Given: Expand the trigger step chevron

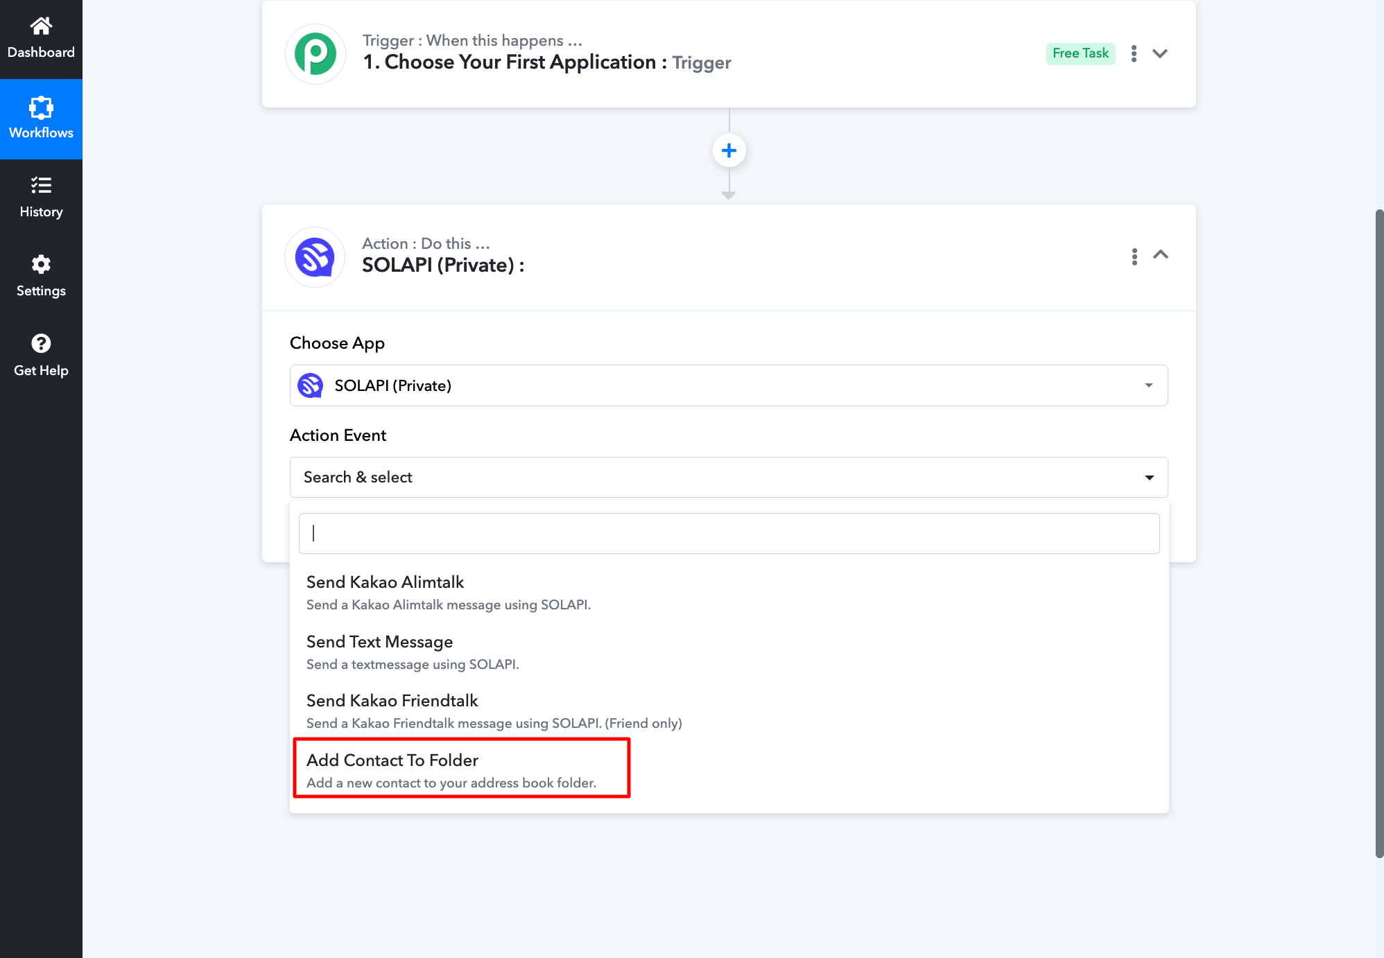Looking at the screenshot, I should coord(1160,53).
